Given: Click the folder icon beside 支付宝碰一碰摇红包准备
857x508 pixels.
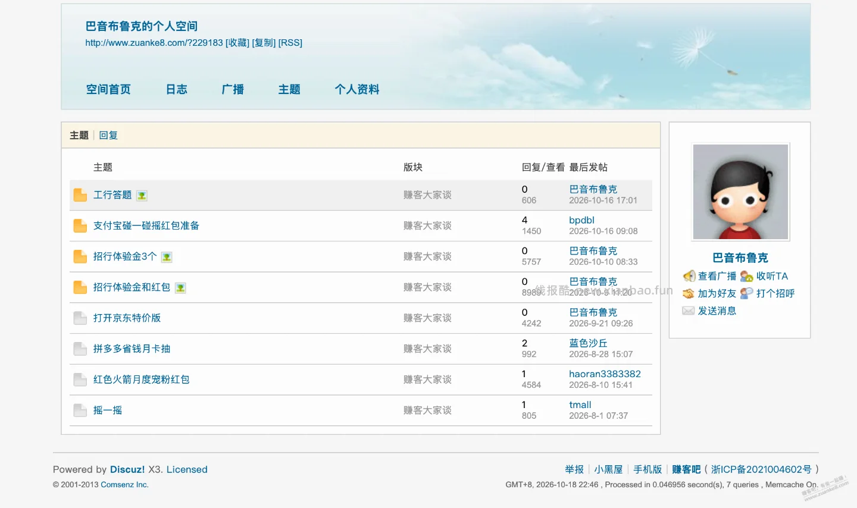Looking at the screenshot, I should [80, 226].
